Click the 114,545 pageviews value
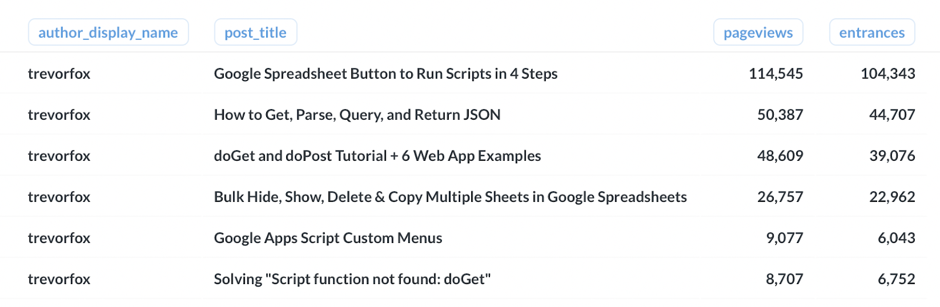This screenshot has width=940, height=307. point(775,74)
